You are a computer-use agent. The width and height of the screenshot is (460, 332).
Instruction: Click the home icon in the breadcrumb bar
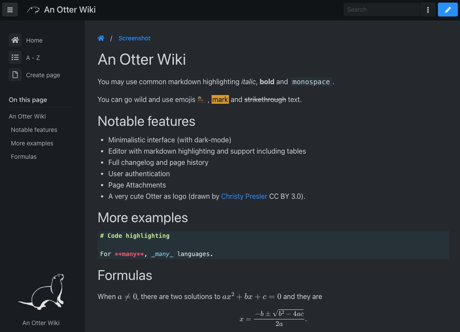pyautogui.click(x=101, y=38)
